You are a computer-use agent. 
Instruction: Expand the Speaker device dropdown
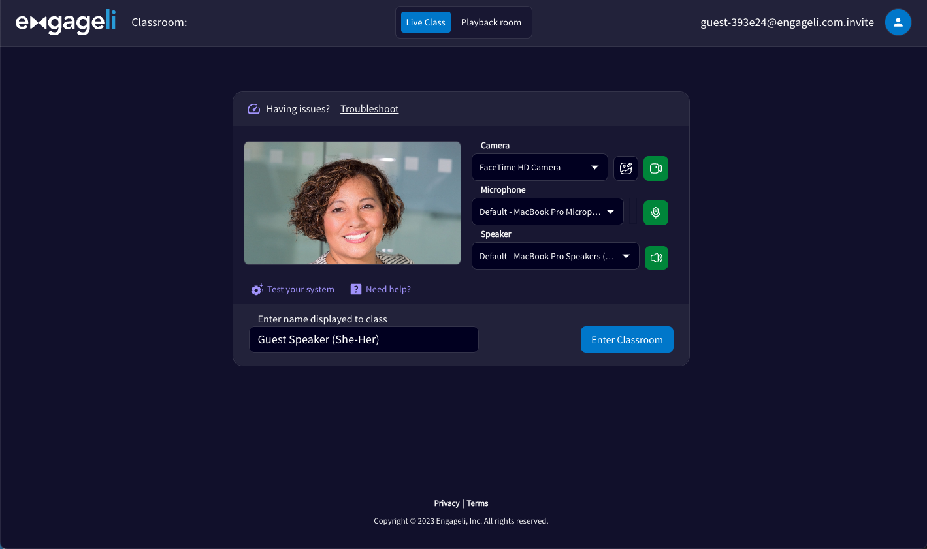[555, 257]
